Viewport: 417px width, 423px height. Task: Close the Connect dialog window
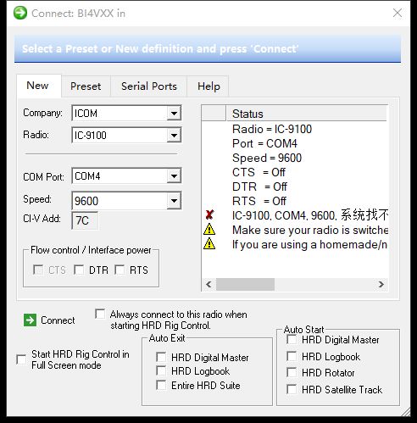pos(398,13)
